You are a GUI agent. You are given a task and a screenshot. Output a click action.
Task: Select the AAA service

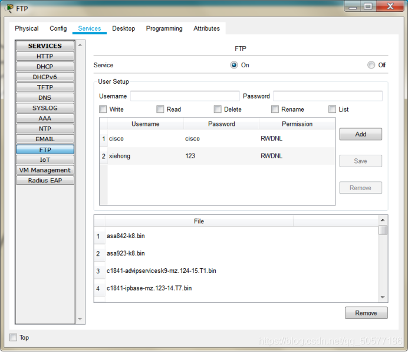click(x=45, y=118)
